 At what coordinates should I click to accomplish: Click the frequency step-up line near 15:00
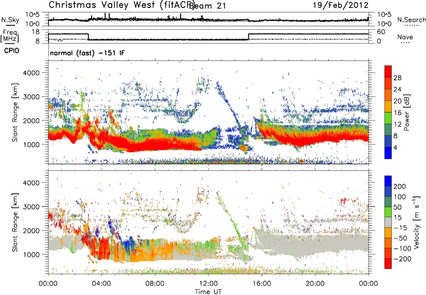(x=248, y=37)
